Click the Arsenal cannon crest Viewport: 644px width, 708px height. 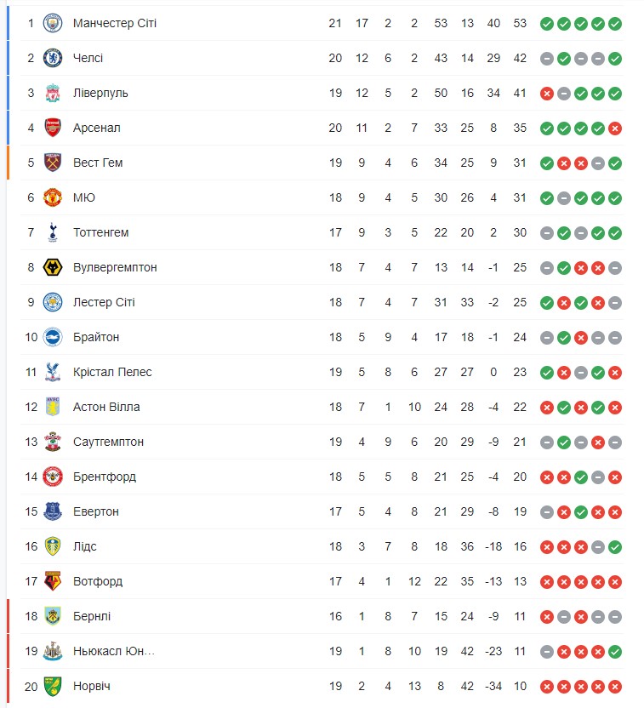pyautogui.click(x=53, y=128)
